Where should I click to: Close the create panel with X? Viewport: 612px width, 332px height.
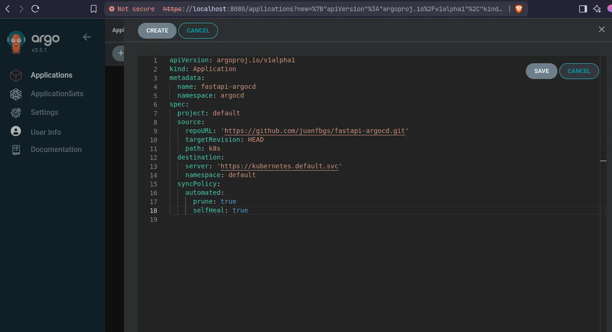point(601,29)
